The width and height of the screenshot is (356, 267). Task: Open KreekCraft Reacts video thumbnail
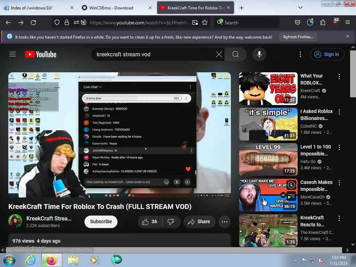pyautogui.click(x=268, y=230)
